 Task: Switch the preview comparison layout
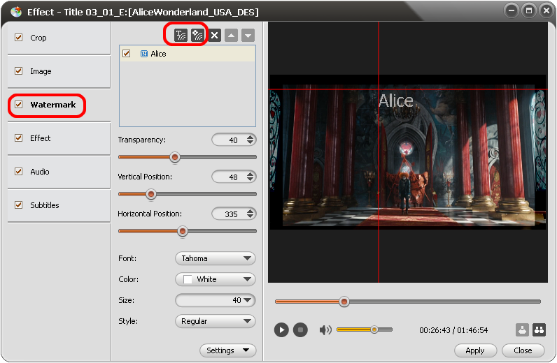pyautogui.click(x=539, y=330)
